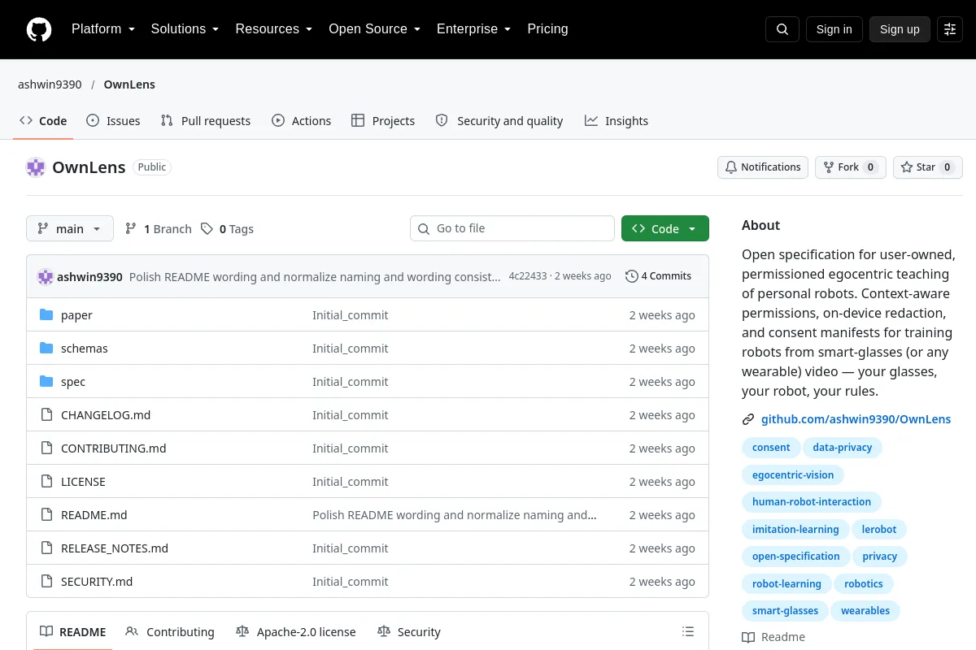Open appearance settings sliders icon
Screen dimensions: 976x650
click(x=950, y=29)
